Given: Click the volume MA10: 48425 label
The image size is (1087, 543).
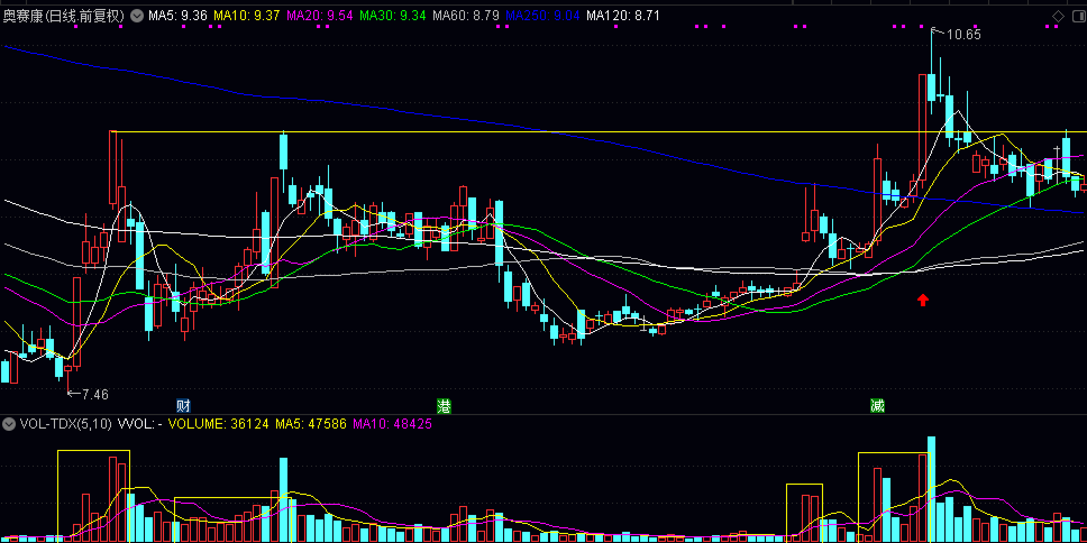Looking at the screenshot, I should tap(392, 424).
